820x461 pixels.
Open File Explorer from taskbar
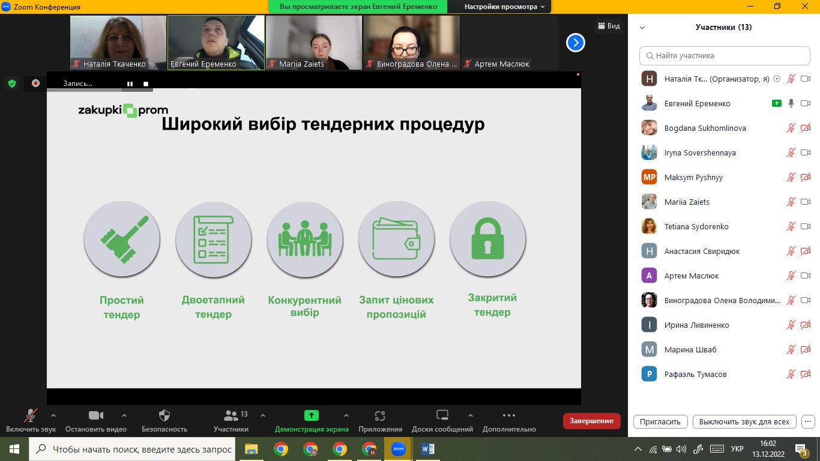click(251, 449)
